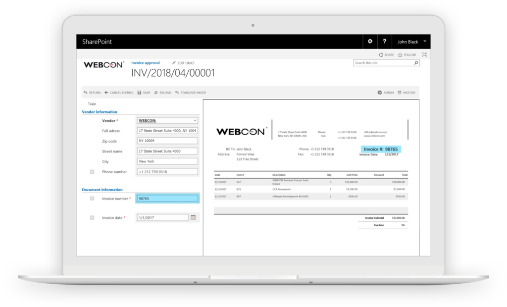507x307 pixels.
Task: Click the Invoice date field
Action: (162, 218)
